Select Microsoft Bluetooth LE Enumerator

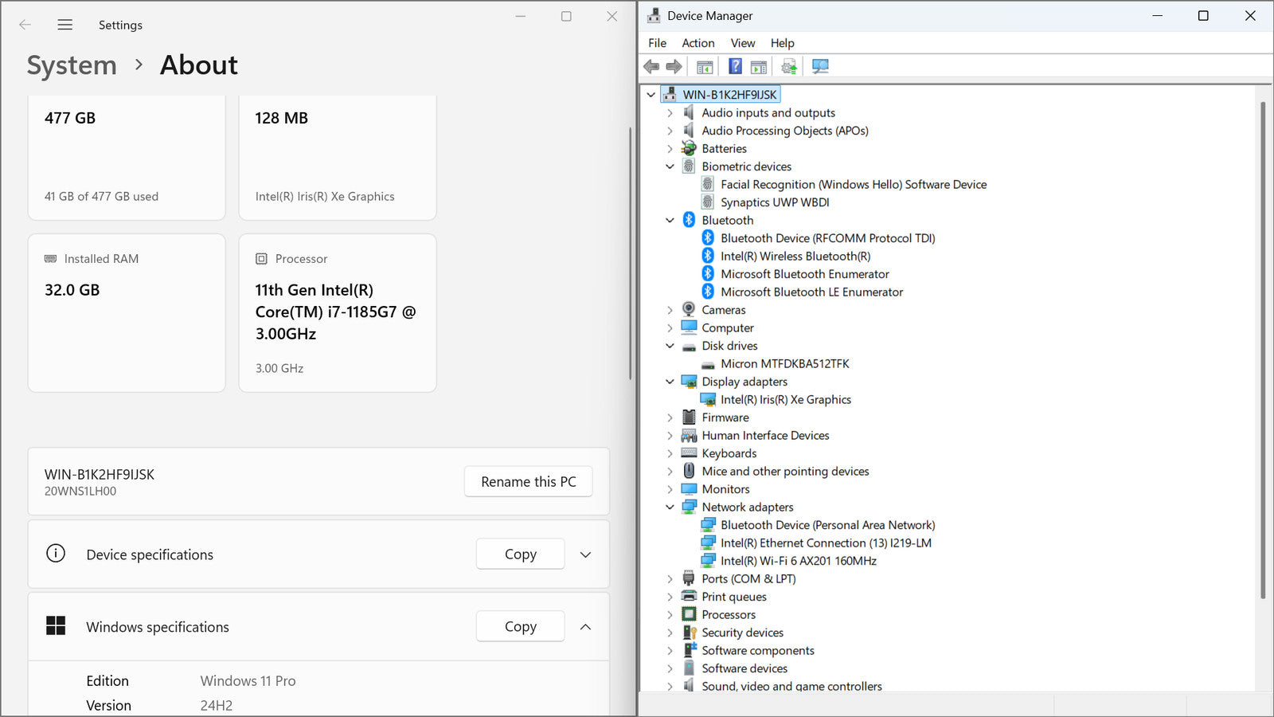tap(811, 292)
